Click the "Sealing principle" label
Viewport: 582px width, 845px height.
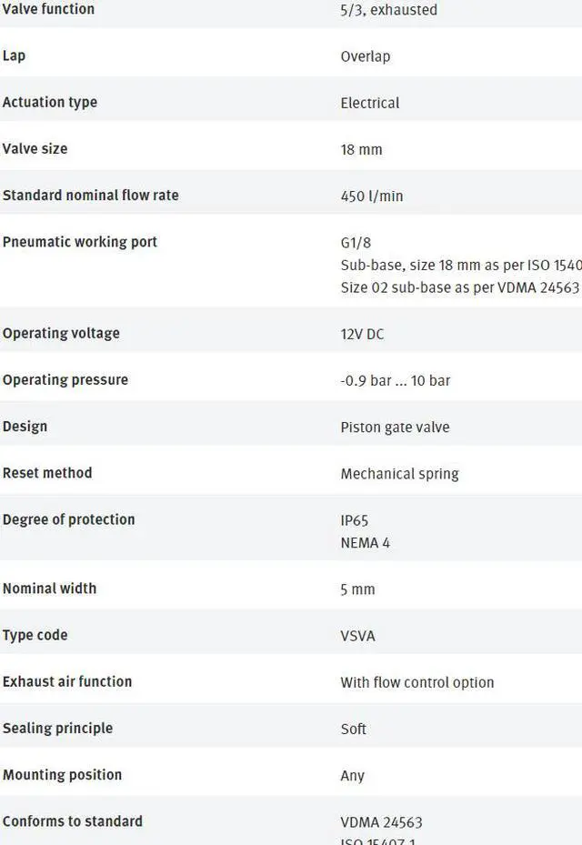pos(57,728)
